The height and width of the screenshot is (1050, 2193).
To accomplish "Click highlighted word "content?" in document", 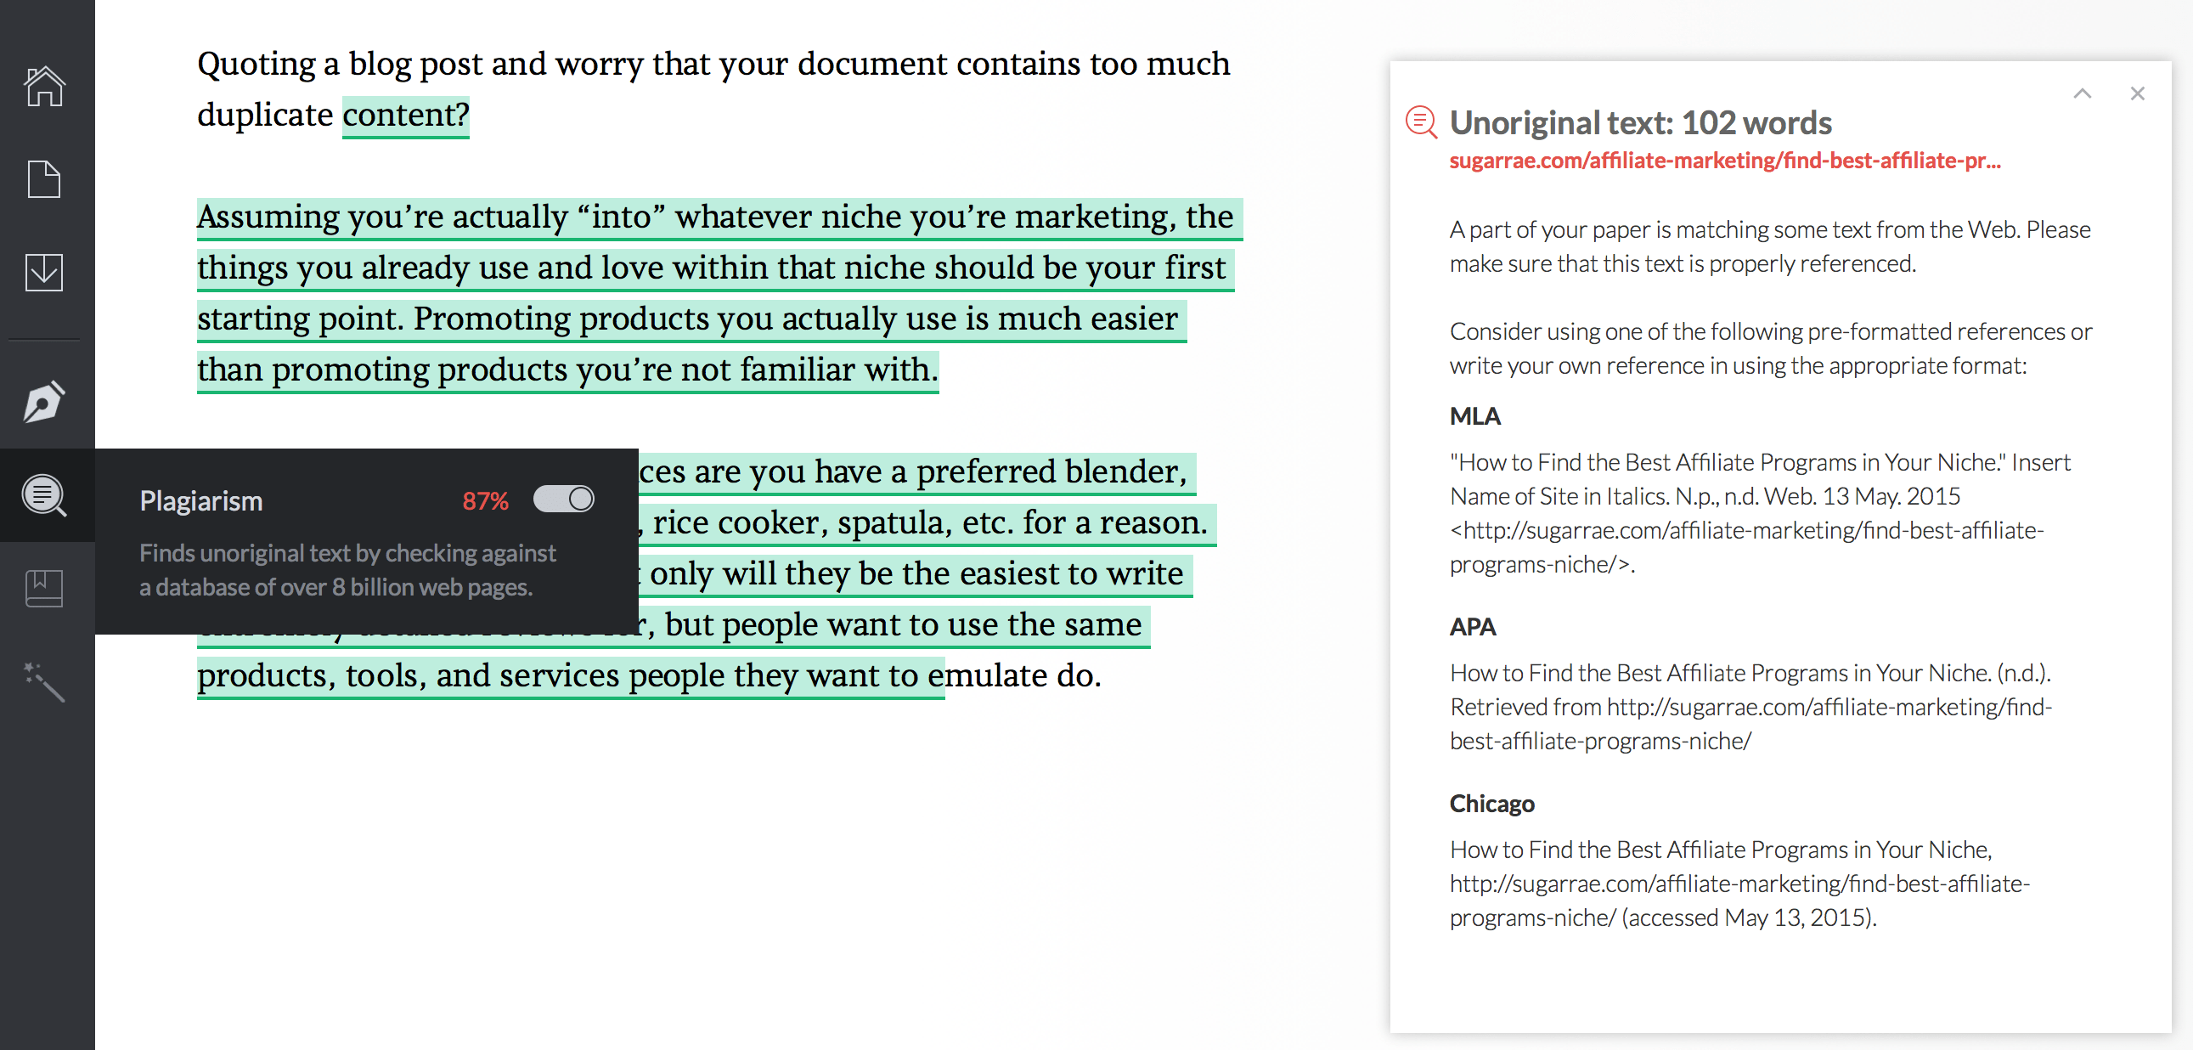I will [x=405, y=115].
